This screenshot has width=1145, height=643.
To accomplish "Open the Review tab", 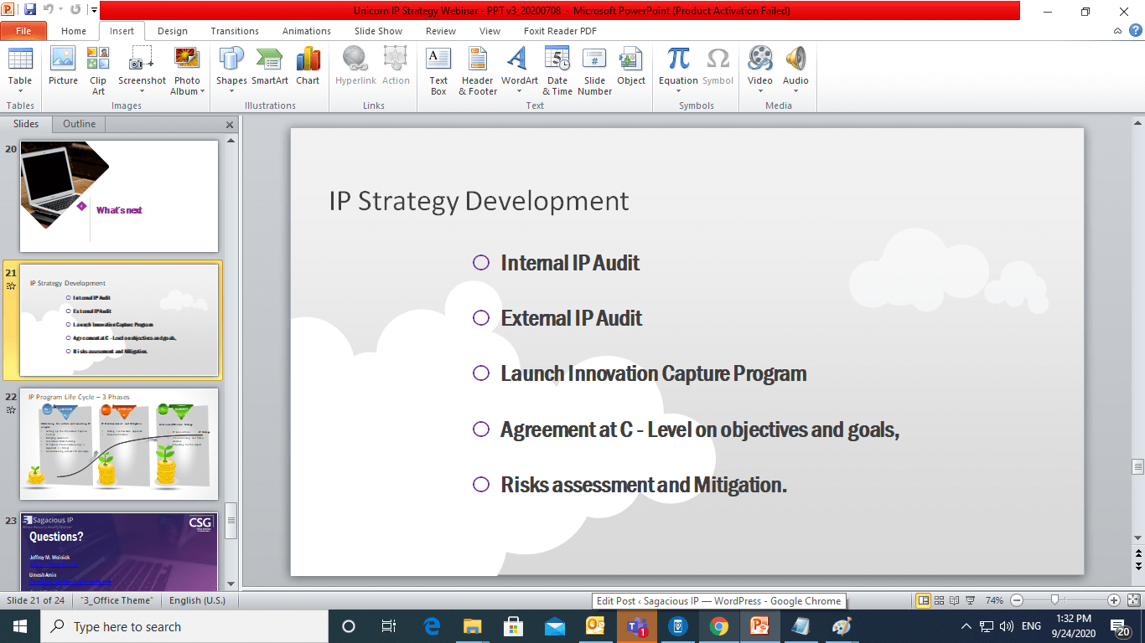I will pos(441,31).
